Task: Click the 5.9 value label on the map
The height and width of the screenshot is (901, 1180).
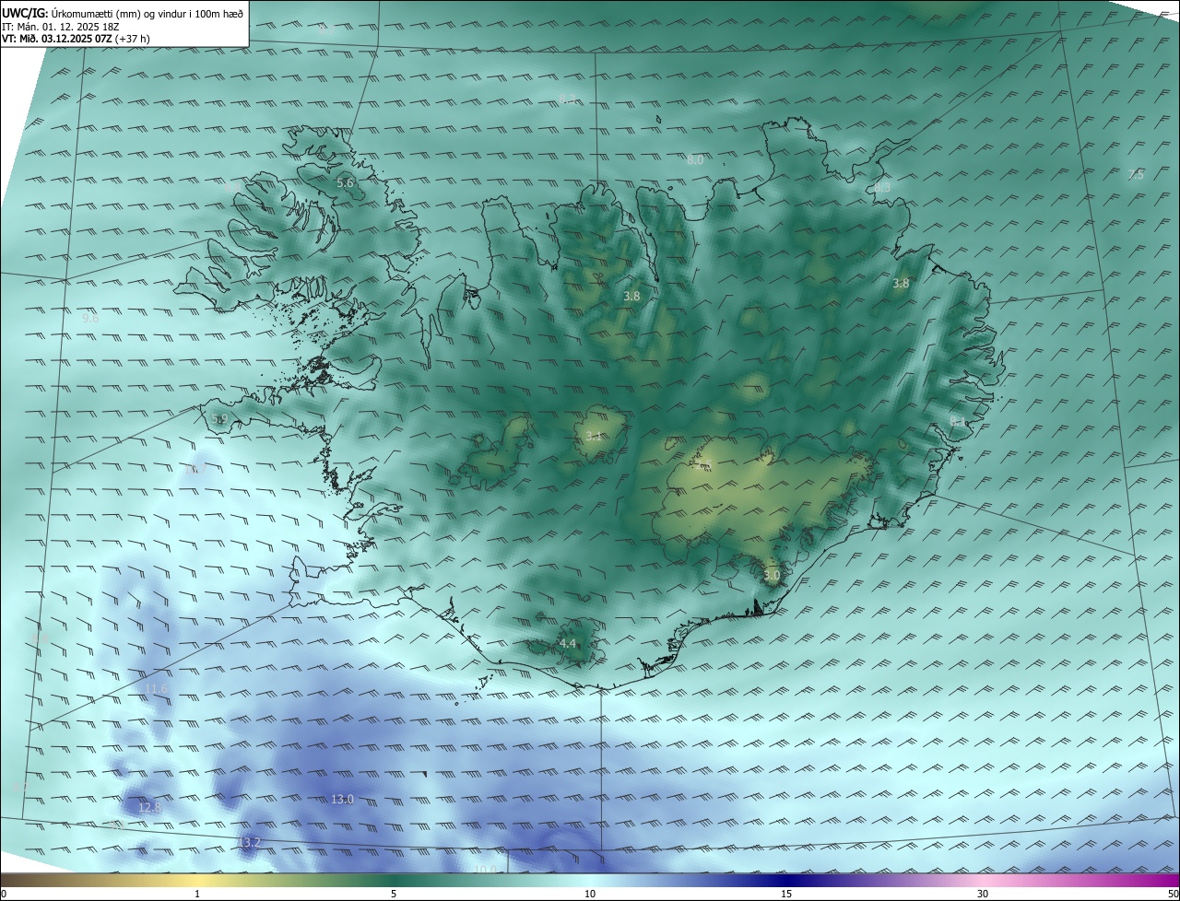Action: point(219,419)
